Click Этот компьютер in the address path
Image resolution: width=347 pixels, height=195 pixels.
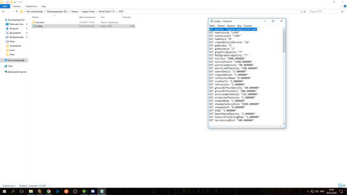pyautogui.click(x=34, y=11)
